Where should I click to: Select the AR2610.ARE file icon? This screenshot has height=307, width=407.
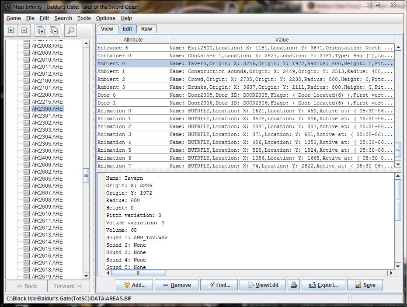tap(27, 214)
